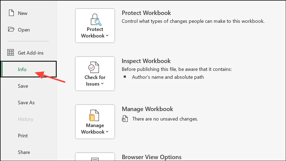Click the New blank document icon

(x=11, y=13)
